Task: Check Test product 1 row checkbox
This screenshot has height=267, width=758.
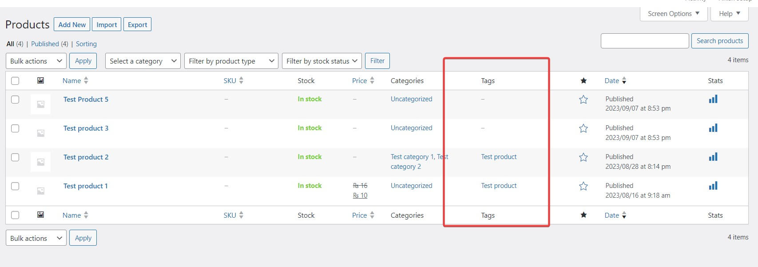Action: tap(15, 186)
